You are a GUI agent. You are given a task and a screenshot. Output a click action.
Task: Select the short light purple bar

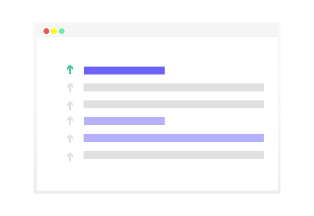(124, 121)
